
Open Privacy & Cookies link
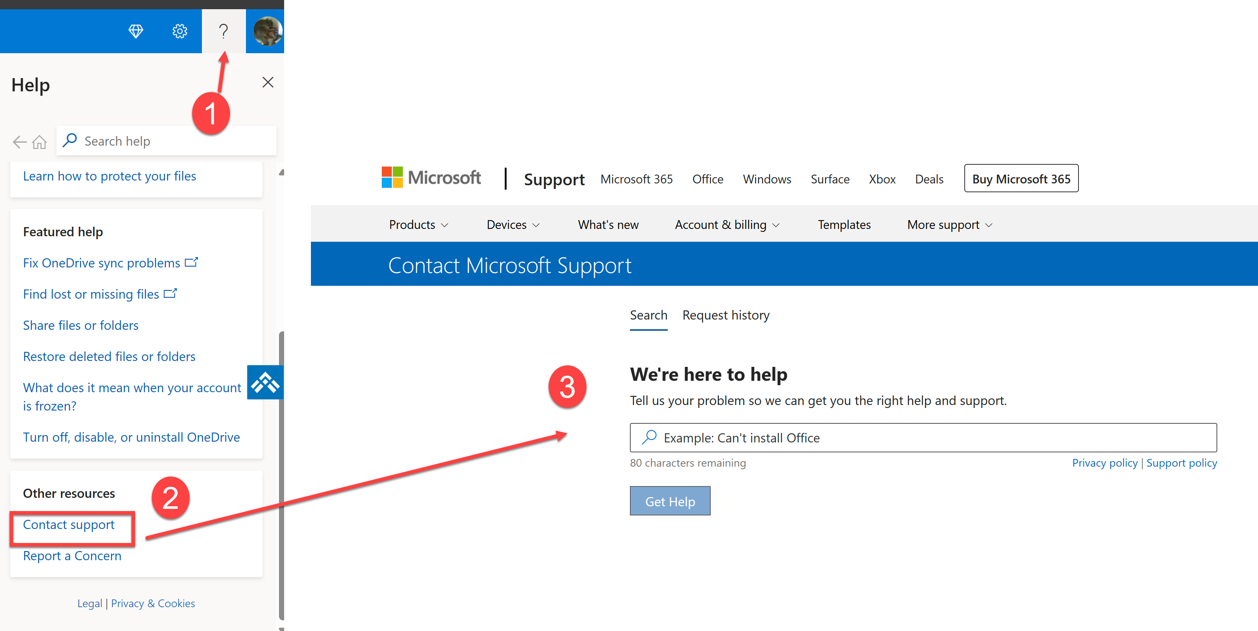tap(153, 604)
